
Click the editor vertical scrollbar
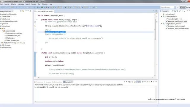pyautogui.click(x=155, y=29)
